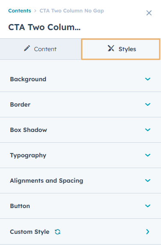161x245 pixels.
Task: Expand the Background chevron arrow
Action: tap(148, 79)
